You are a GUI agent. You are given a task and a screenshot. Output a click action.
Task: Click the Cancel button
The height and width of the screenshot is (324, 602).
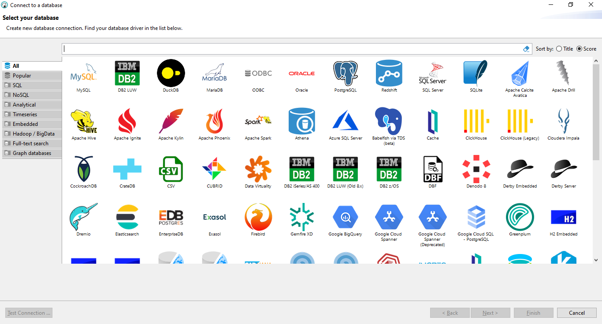click(x=577, y=313)
